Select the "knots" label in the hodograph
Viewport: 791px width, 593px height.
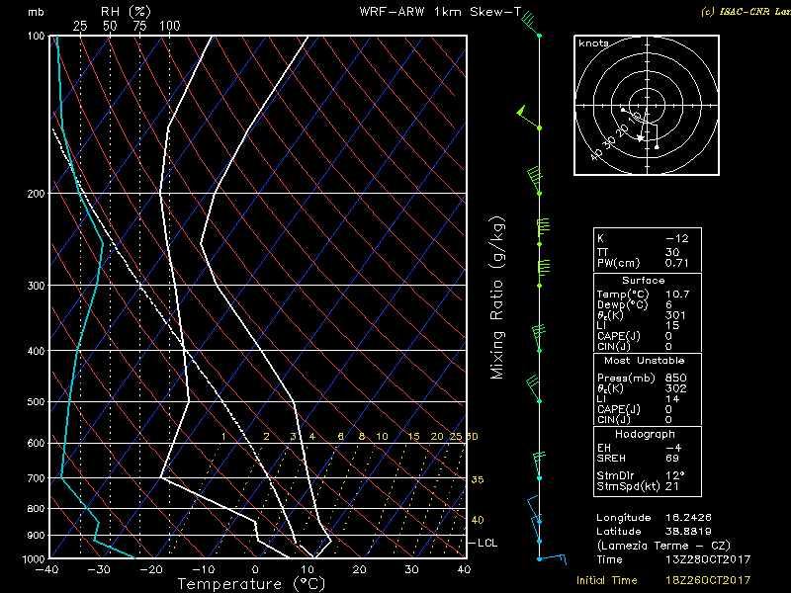tap(594, 43)
